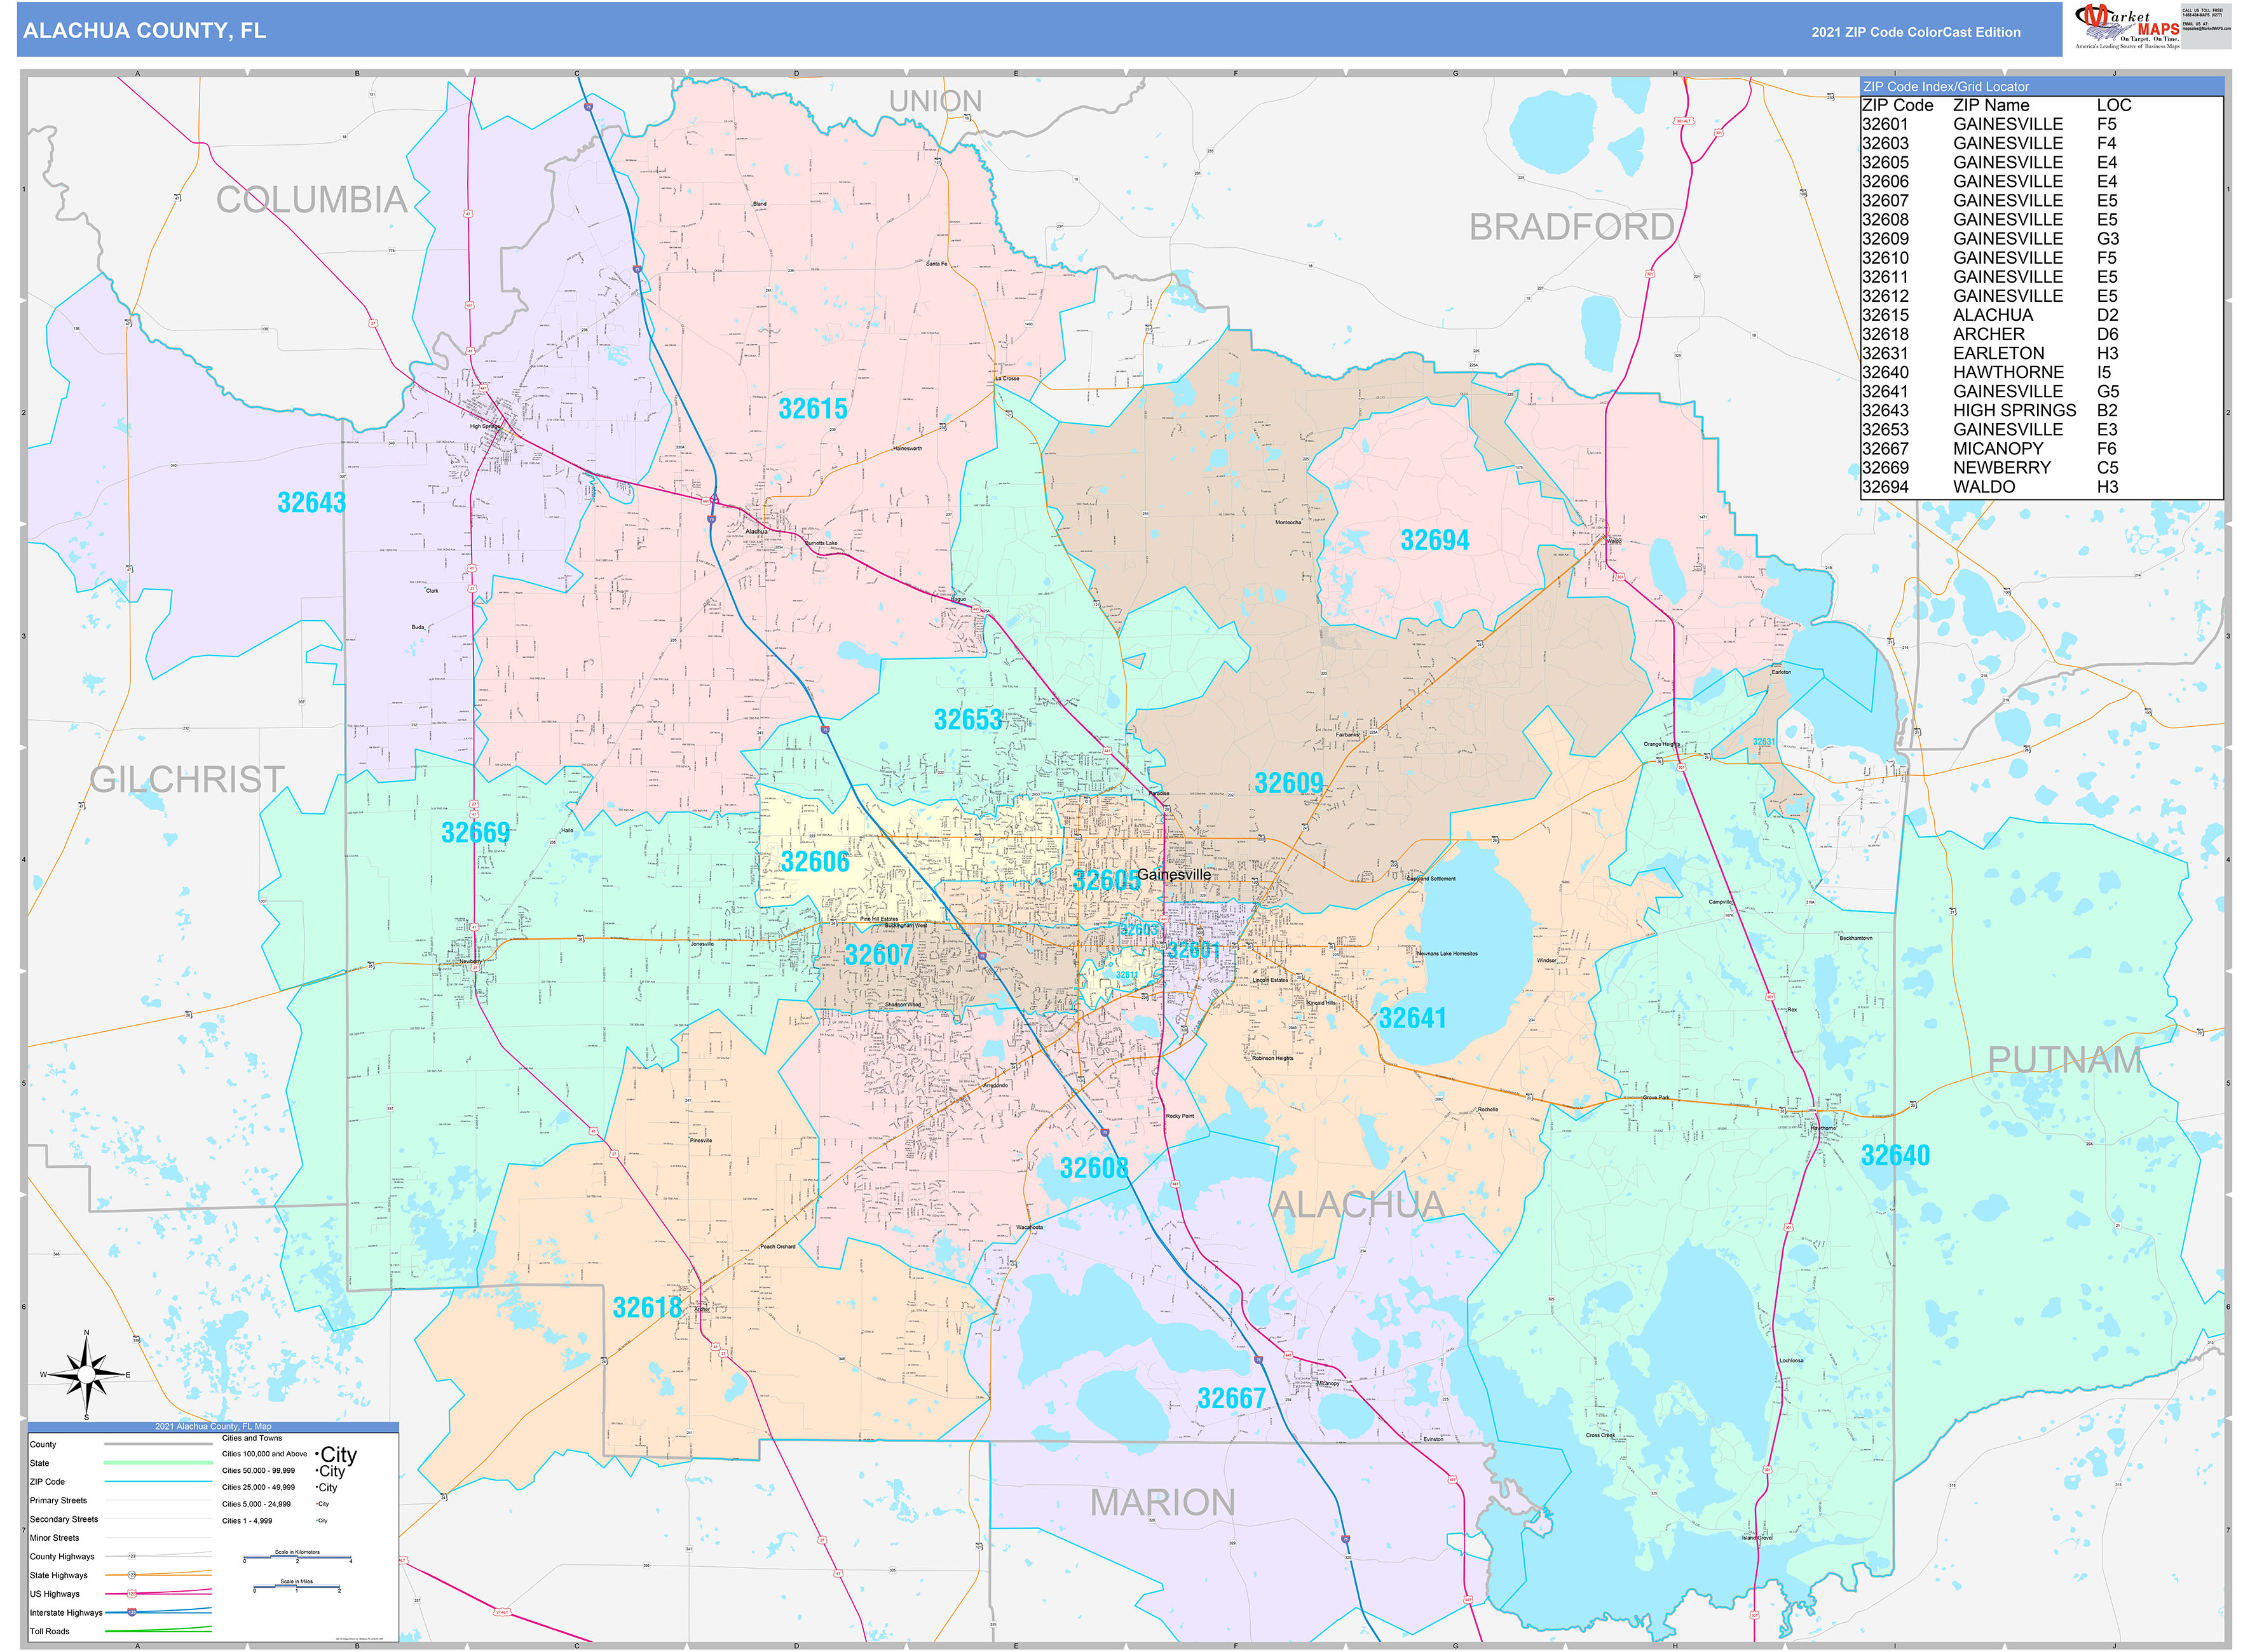Select index row 32631 EARLETON H3
The width and height of the screenshot is (2243, 1652).
point(1990,353)
